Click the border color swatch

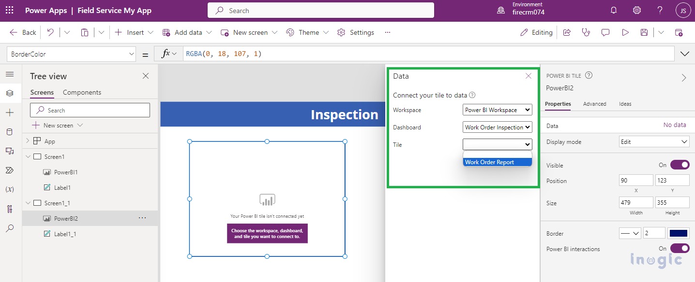pos(678,233)
